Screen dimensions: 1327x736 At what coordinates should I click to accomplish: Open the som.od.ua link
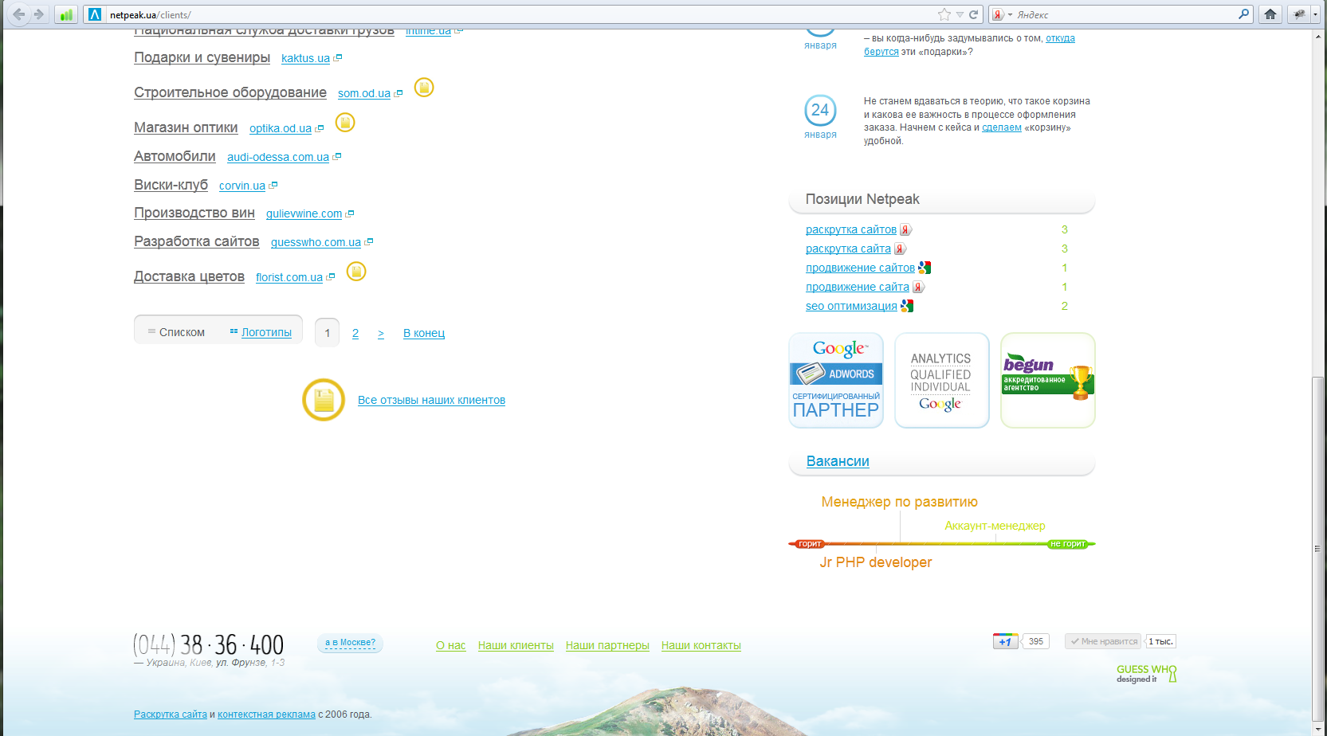pos(364,93)
